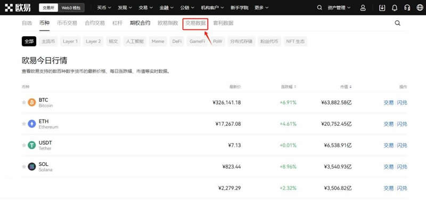
Task: Click the download app icon
Action: click(x=382, y=7)
